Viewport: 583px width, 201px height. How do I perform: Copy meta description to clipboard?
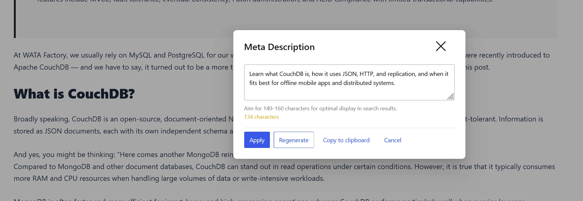pyautogui.click(x=346, y=140)
